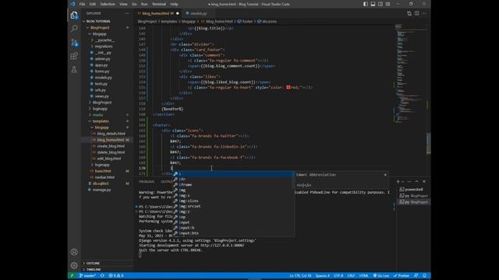Open Explorer more actions ellipsis

(x=127, y=13)
